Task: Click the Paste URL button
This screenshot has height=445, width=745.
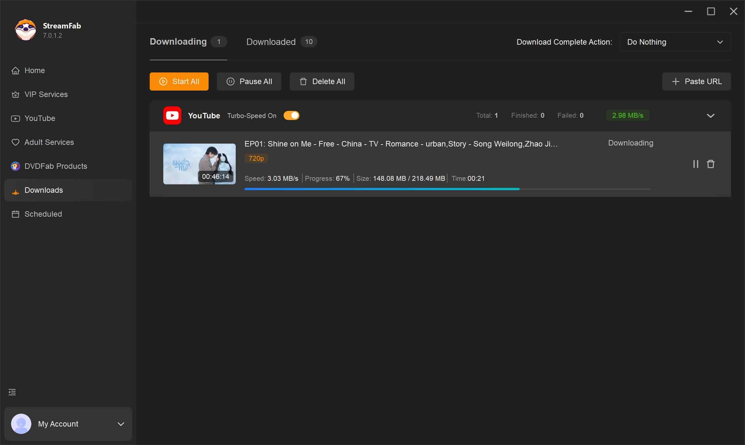Action: [696, 81]
